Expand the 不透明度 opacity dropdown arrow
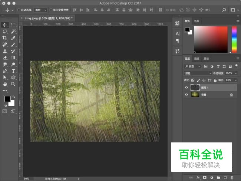The height and width of the screenshot is (181, 241). click(236, 73)
